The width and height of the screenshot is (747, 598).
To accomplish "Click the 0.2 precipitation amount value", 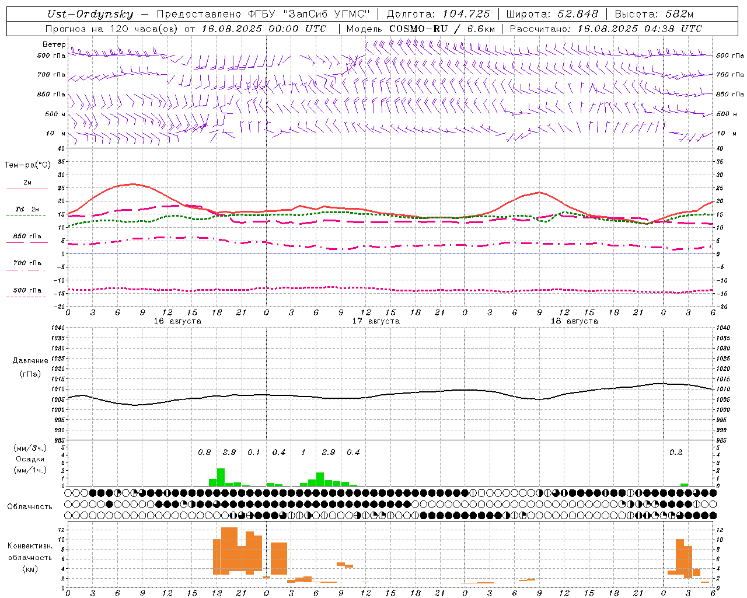I will point(676,453).
